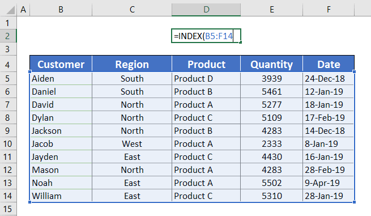Select the date 12-Jan-19 cell
This screenshot has height=216, width=371.
pos(329,92)
